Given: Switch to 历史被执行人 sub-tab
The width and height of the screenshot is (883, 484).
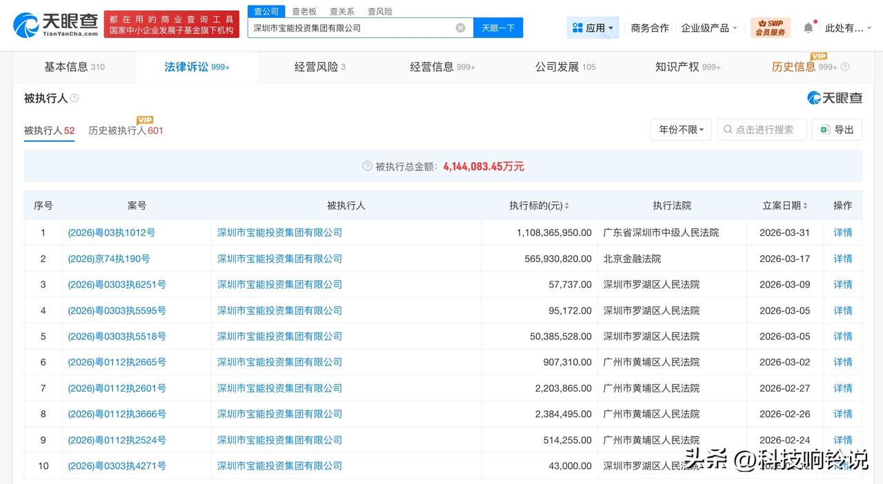Looking at the screenshot, I should click(126, 130).
